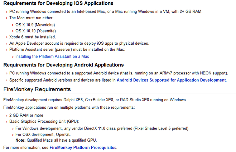Click 'Note: Qualified Macs all have a qualified GPU.'
Screen dimensions: 236x152
(x=56, y=140)
